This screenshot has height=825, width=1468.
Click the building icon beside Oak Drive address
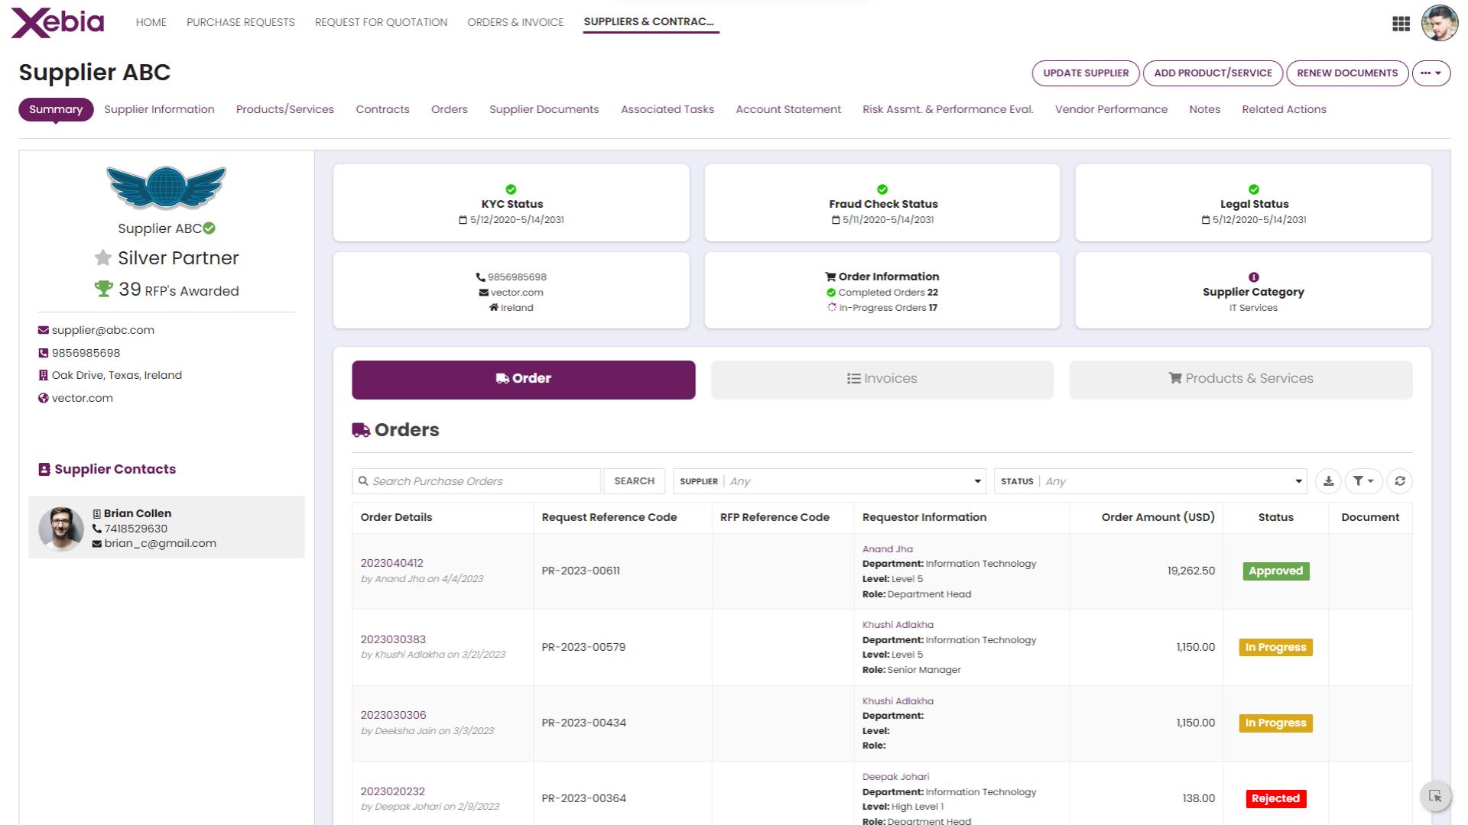tap(44, 375)
